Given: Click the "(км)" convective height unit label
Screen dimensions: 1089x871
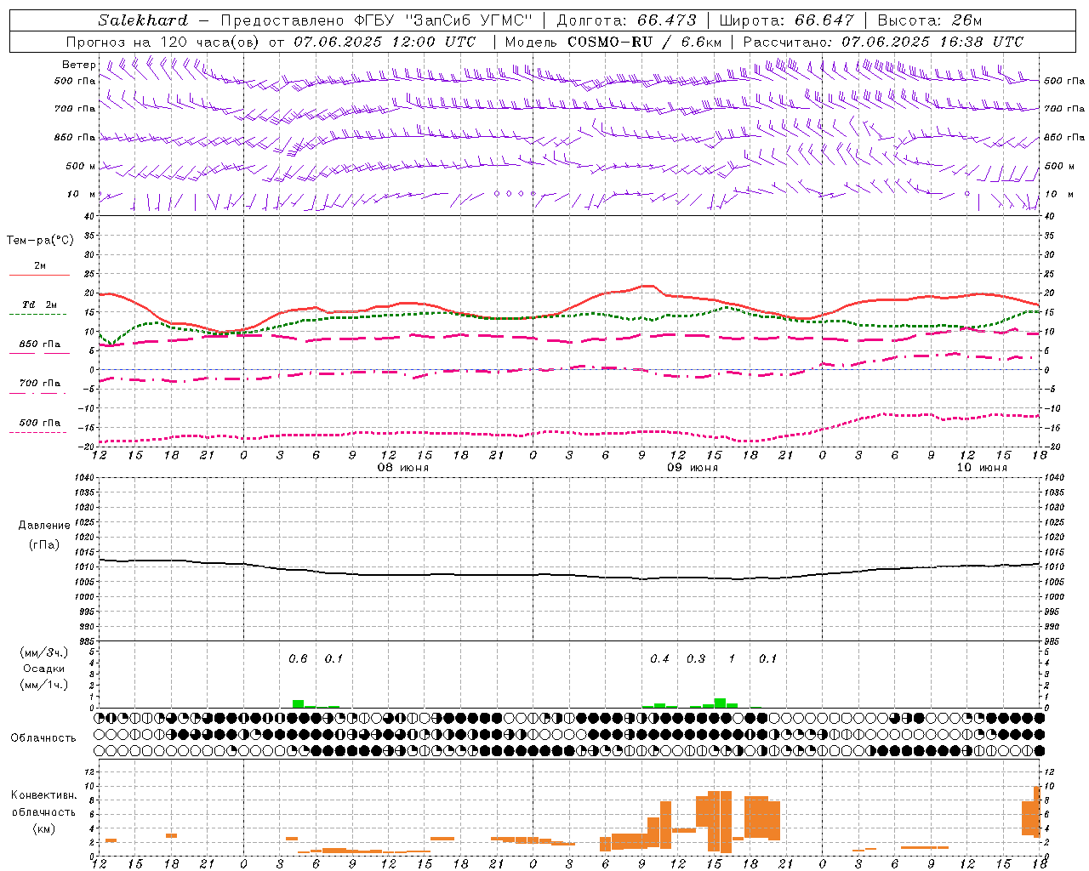Looking at the screenshot, I should pos(44,828).
